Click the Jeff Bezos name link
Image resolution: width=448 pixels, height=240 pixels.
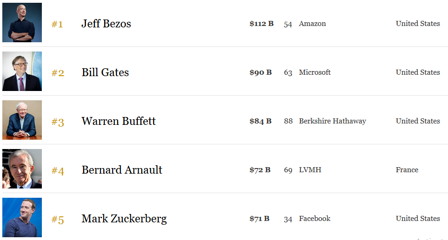106,24
